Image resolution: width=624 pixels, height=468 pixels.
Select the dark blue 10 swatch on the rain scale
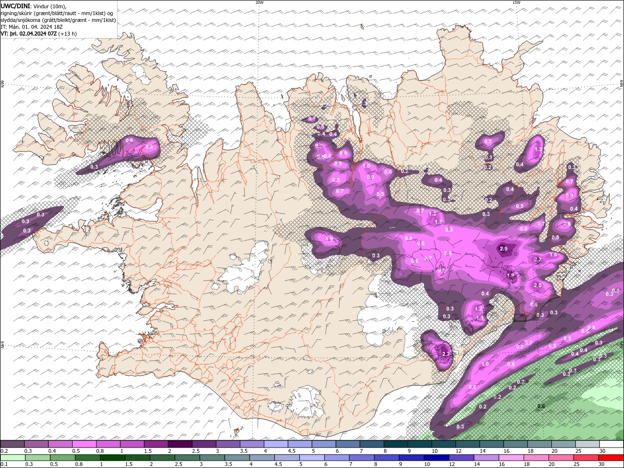coord(437,457)
